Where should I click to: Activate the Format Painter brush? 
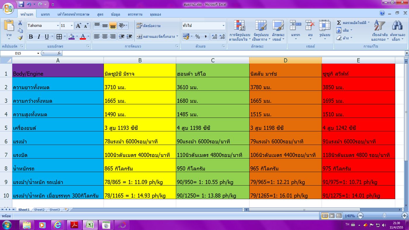(x=20, y=37)
